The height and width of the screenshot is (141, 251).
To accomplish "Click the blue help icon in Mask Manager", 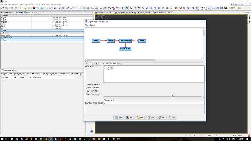I will click(92, 132).
